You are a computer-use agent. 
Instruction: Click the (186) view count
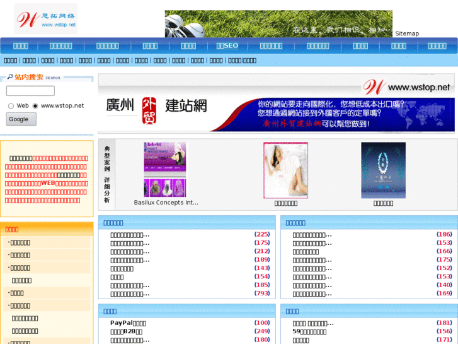click(x=444, y=234)
